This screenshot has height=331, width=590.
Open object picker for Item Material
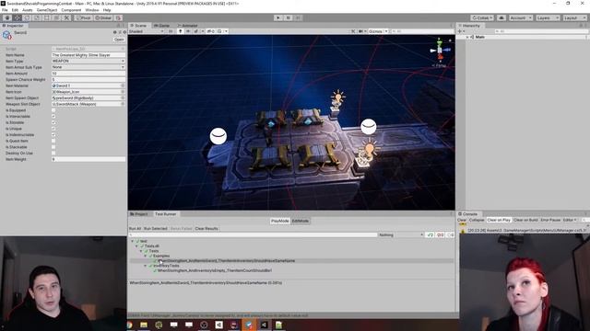(x=123, y=86)
